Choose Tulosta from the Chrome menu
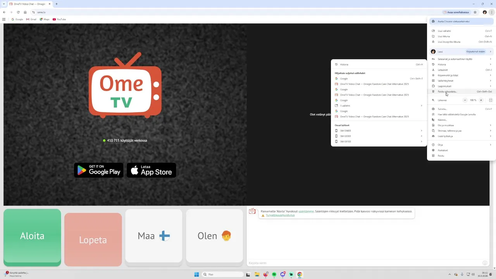Image resolution: width=496 pixels, height=279 pixels. 461,109
